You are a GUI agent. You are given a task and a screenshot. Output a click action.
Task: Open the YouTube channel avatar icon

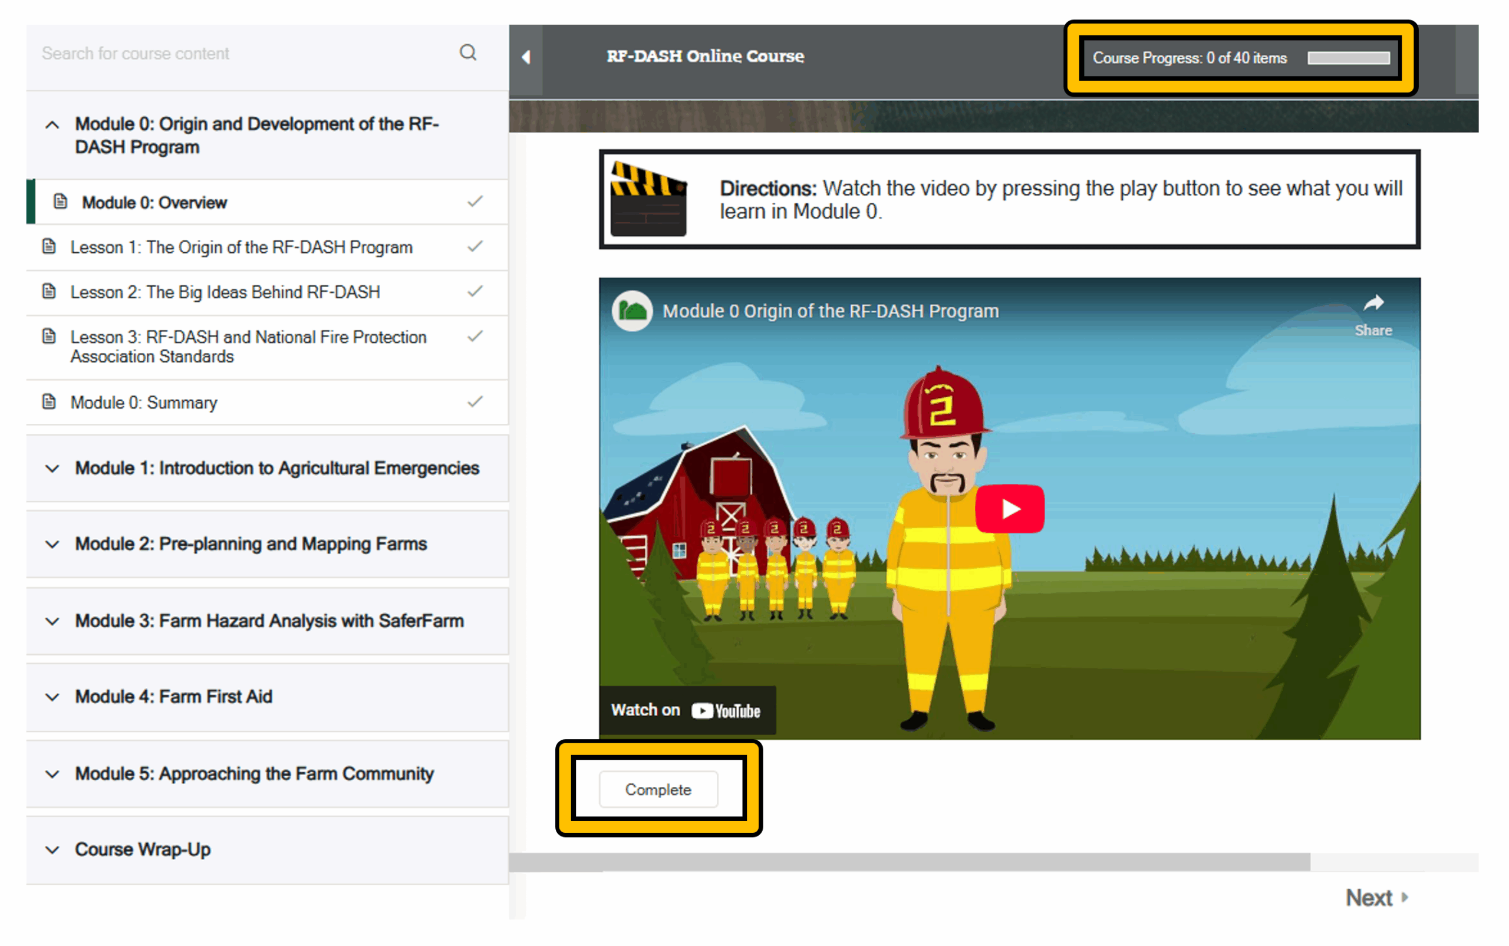(x=632, y=311)
